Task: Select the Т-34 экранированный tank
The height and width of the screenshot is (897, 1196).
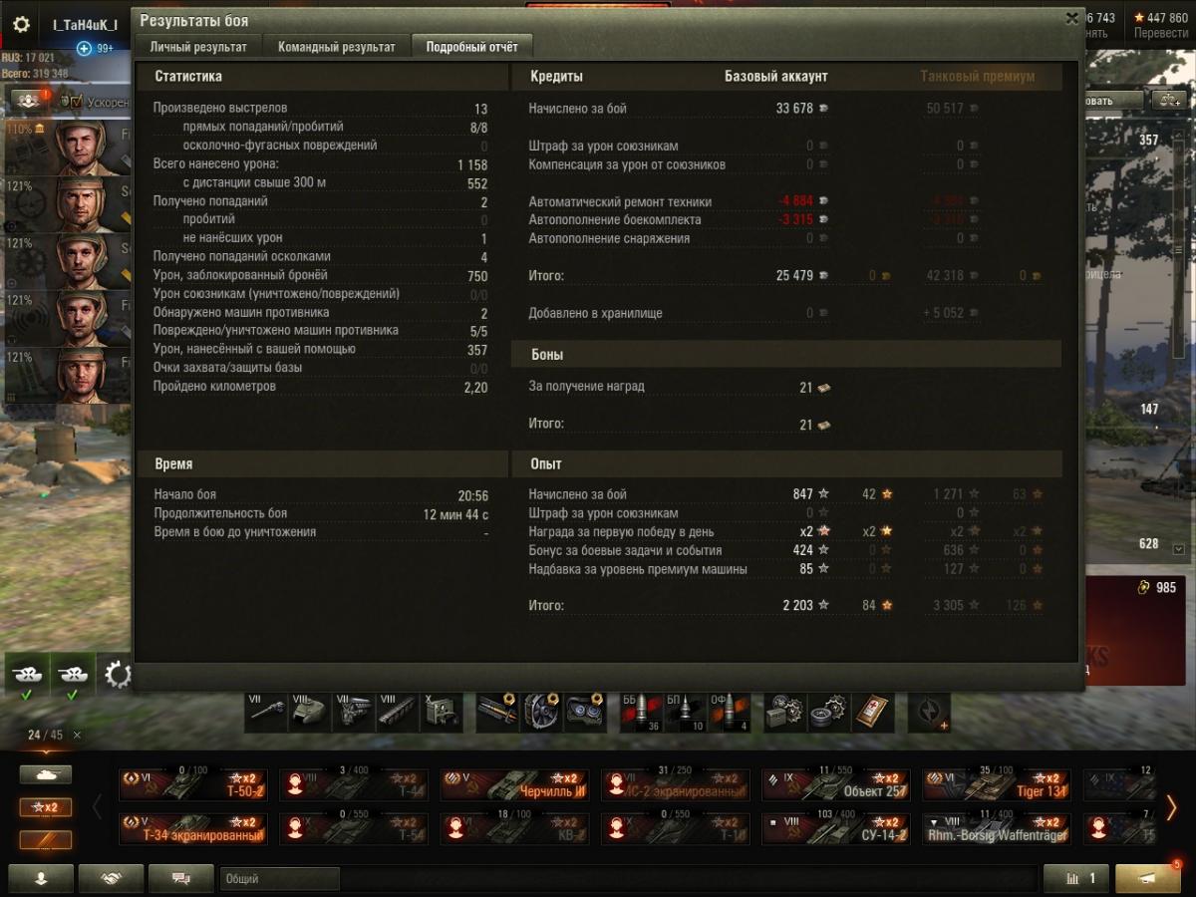Action: coord(193,829)
